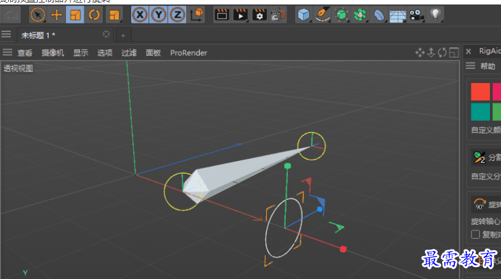Click the viewport orbit rotate icon
The width and height of the screenshot is (501, 279).
click(x=442, y=52)
